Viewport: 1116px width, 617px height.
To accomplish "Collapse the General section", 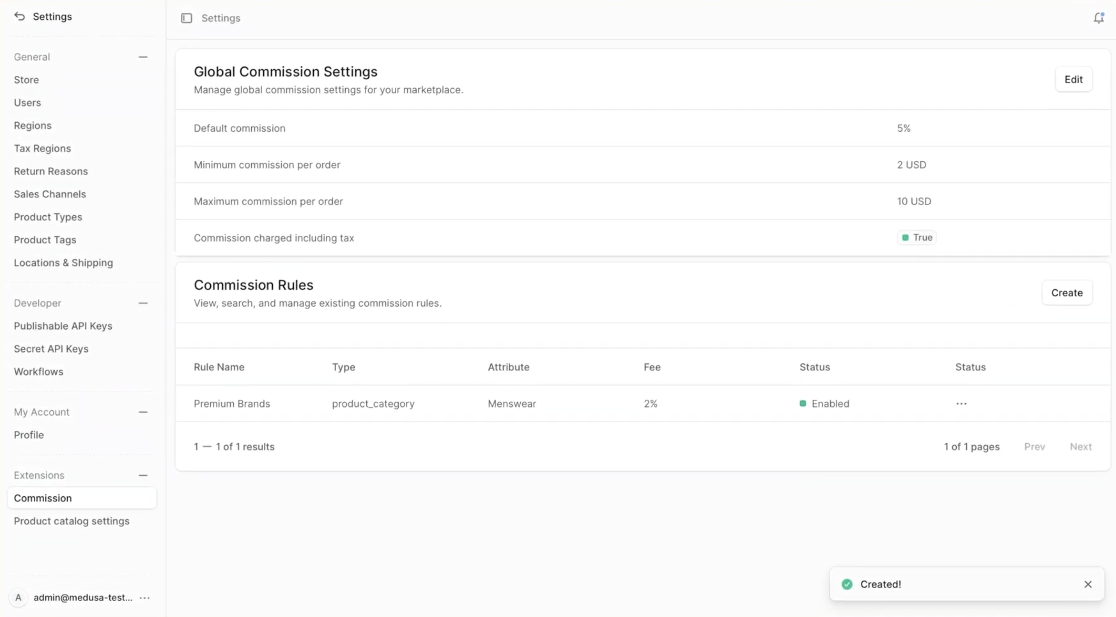I will coord(143,57).
